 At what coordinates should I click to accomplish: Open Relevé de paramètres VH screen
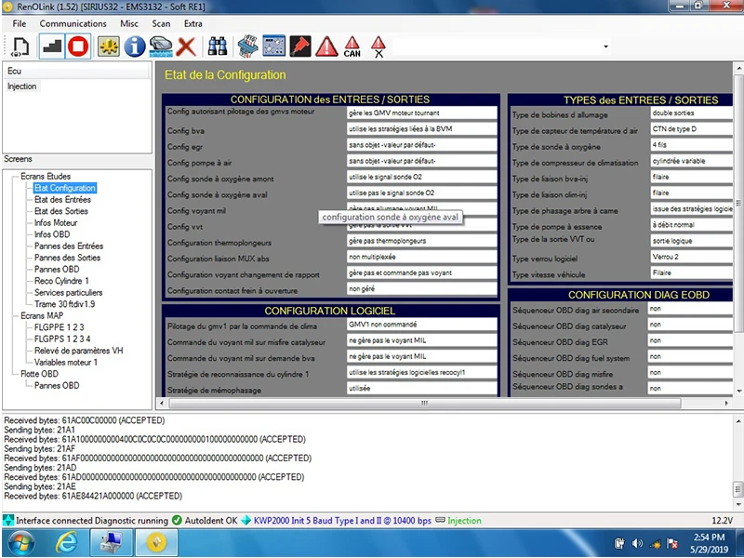tap(79, 351)
